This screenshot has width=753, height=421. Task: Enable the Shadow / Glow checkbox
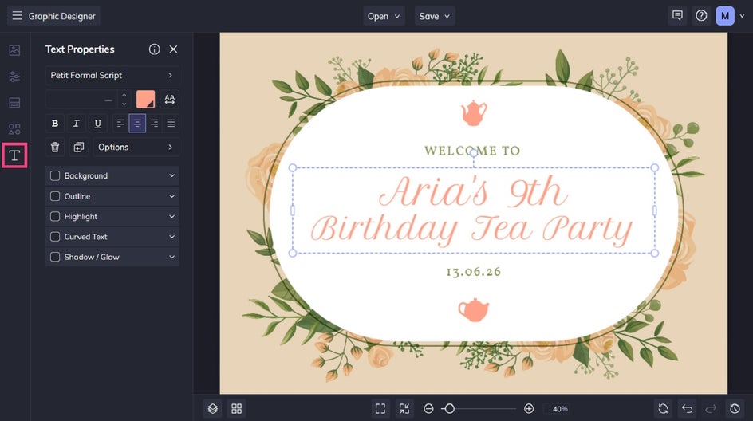tap(55, 257)
